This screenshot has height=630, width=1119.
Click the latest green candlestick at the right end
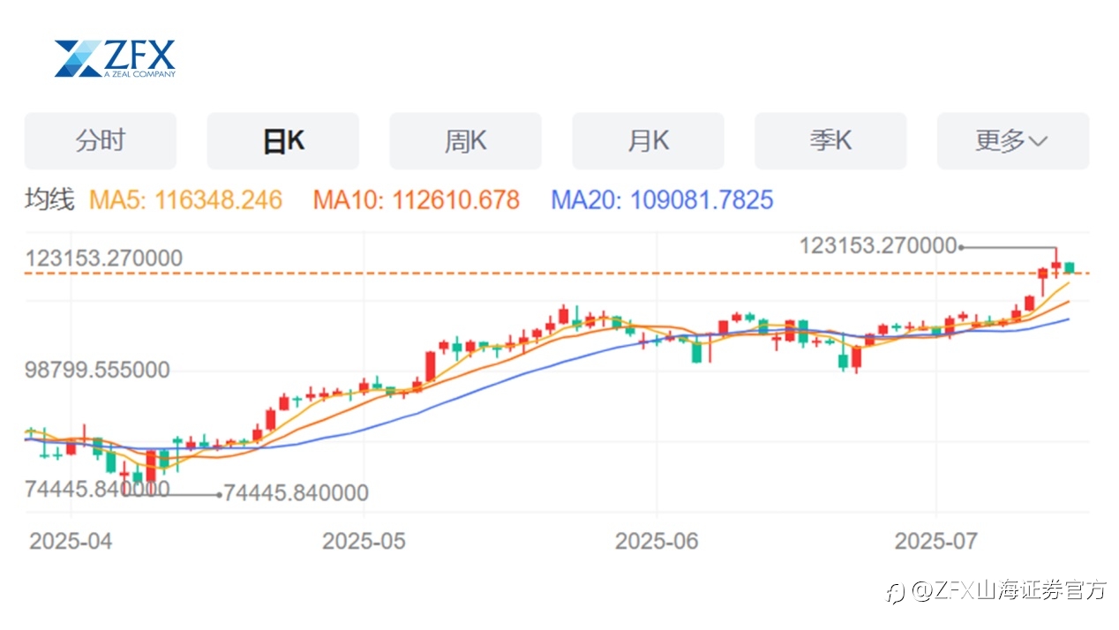click(1070, 267)
